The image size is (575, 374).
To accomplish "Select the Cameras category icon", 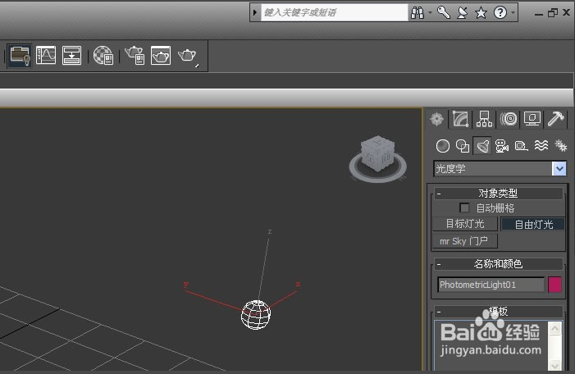I will coord(502,146).
